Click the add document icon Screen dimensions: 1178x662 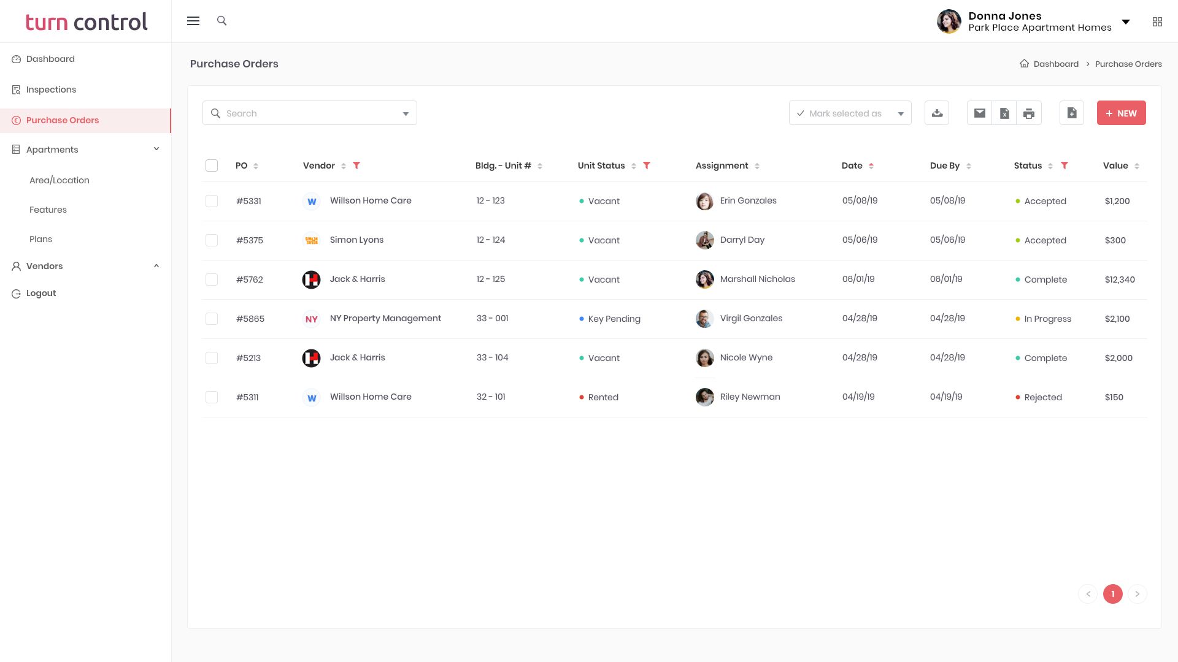pyautogui.click(x=1072, y=113)
